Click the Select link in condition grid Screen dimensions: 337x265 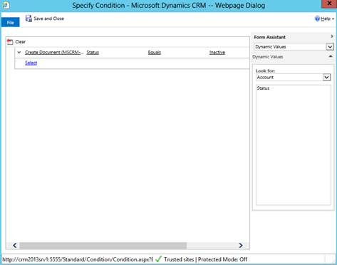[31, 63]
